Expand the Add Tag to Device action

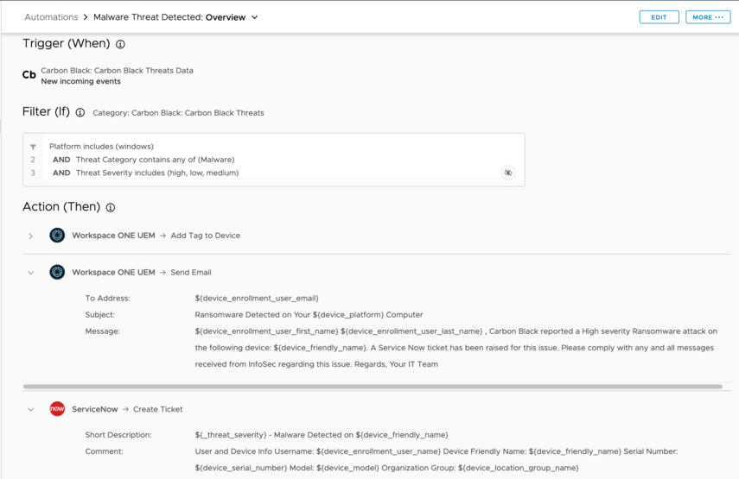pyautogui.click(x=31, y=236)
